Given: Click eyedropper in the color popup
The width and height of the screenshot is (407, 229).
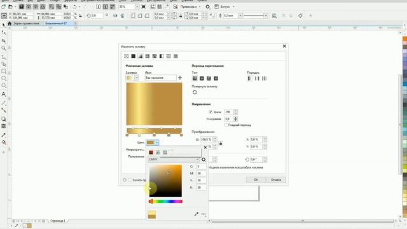Looking at the screenshot, I should coord(197,214).
